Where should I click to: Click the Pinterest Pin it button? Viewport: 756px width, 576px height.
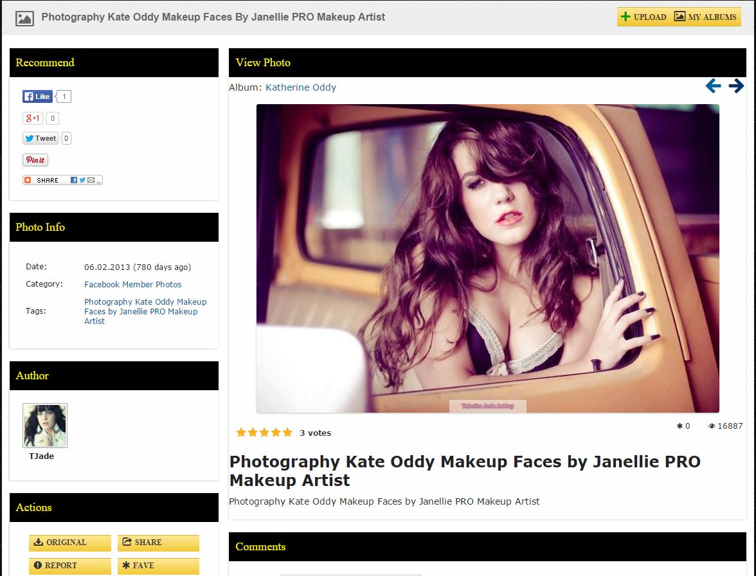pyautogui.click(x=35, y=160)
